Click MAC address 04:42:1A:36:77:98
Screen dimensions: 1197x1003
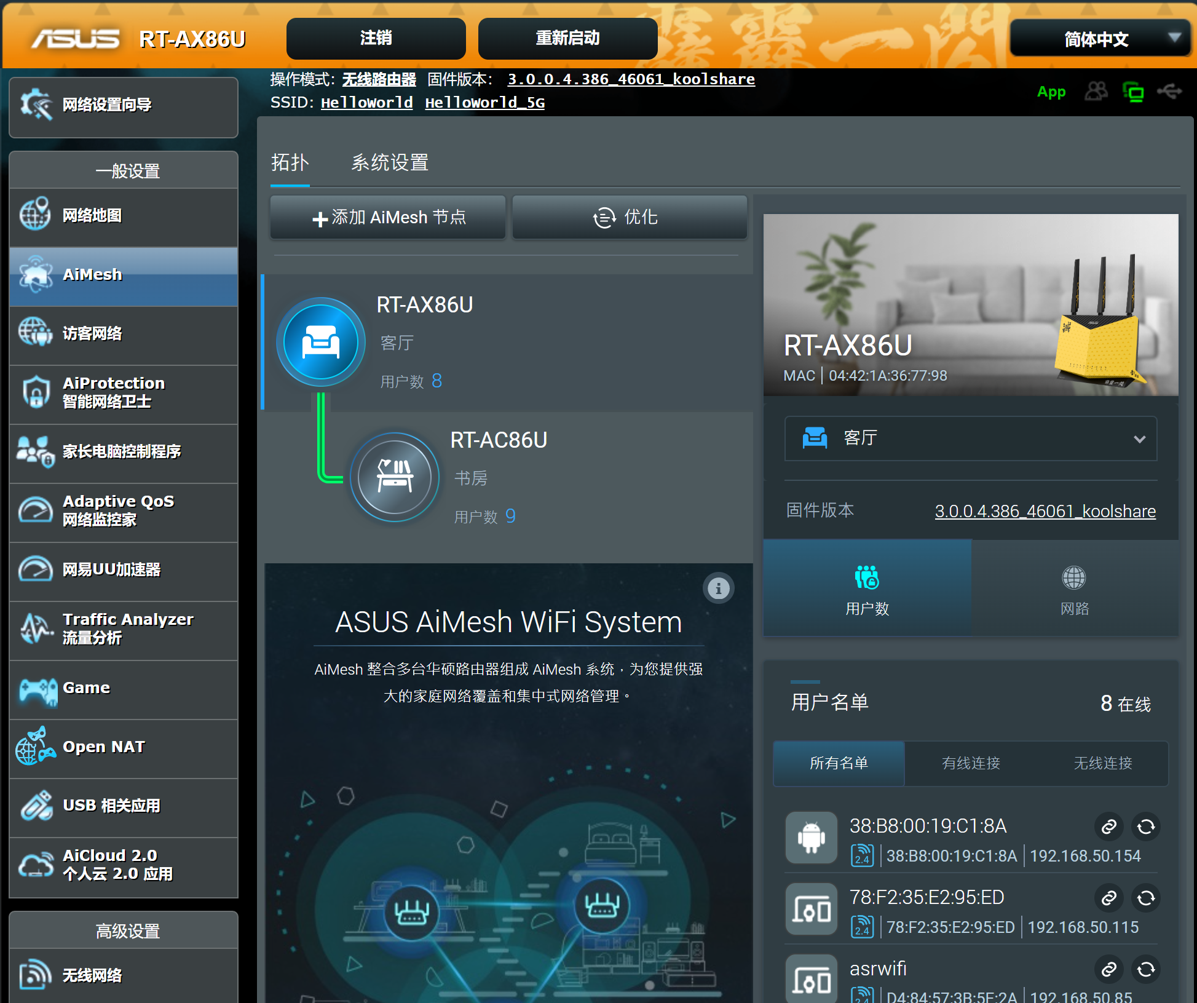click(888, 376)
